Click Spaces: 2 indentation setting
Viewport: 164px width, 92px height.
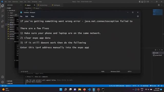pyautogui.click(x=128, y=86)
